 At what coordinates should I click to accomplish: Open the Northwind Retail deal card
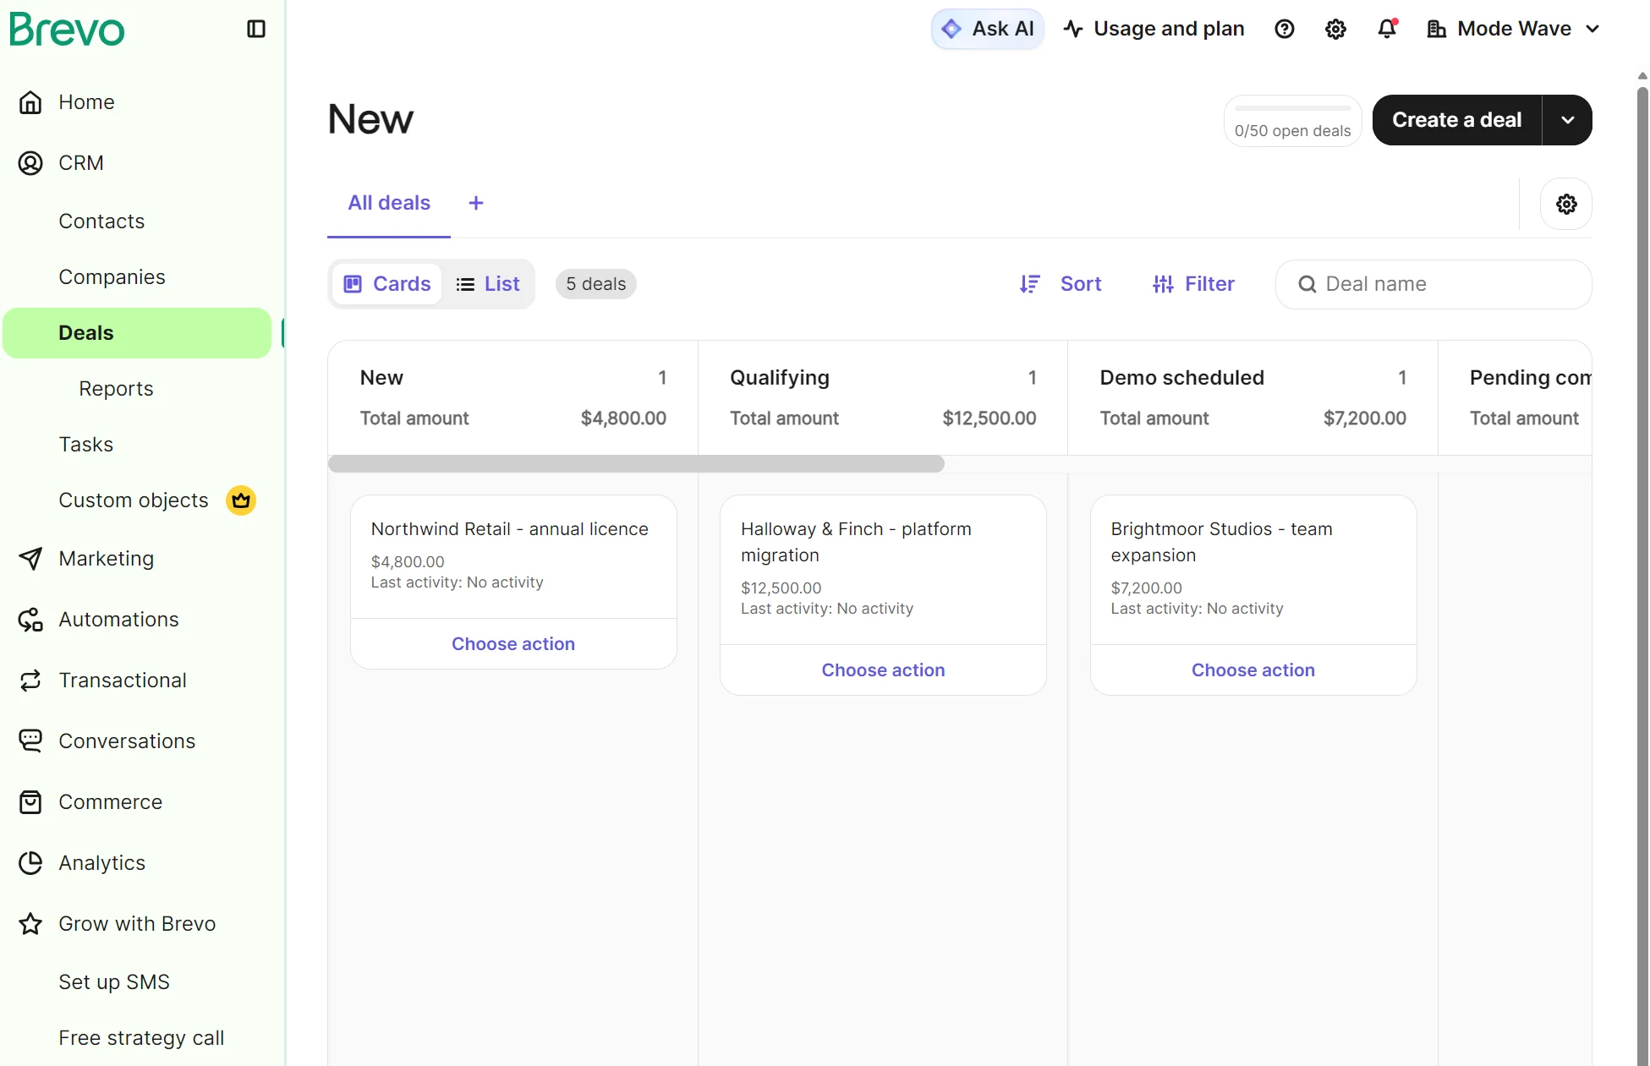pyautogui.click(x=513, y=556)
